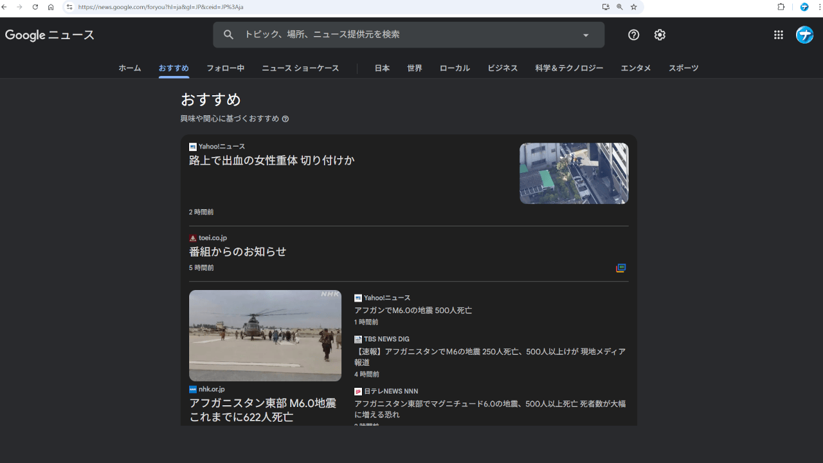The height and width of the screenshot is (463, 823).
Task: Click the browser back arrow
Action: (5, 7)
